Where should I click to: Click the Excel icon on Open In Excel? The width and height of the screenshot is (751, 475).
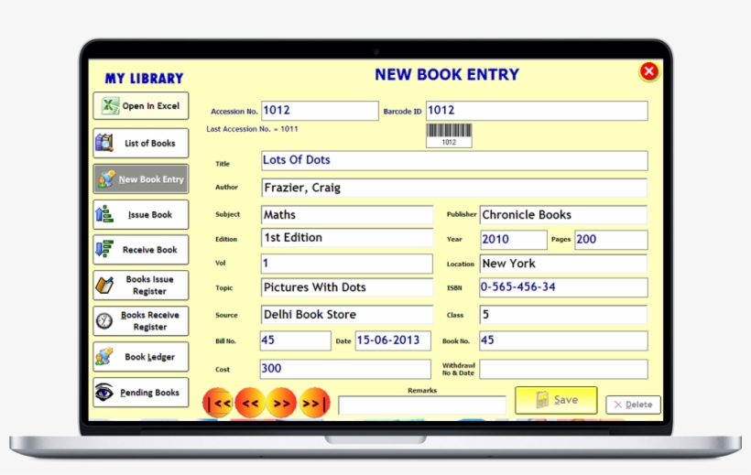point(110,106)
